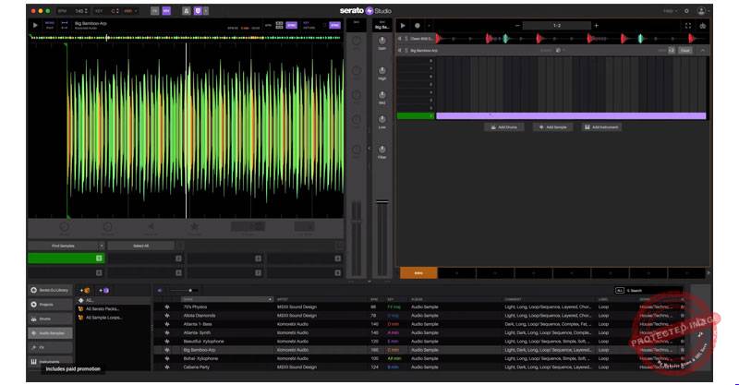The width and height of the screenshot is (739, 385).
Task: Toggle Key Sync button on sample deck
Action: click(334, 25)
